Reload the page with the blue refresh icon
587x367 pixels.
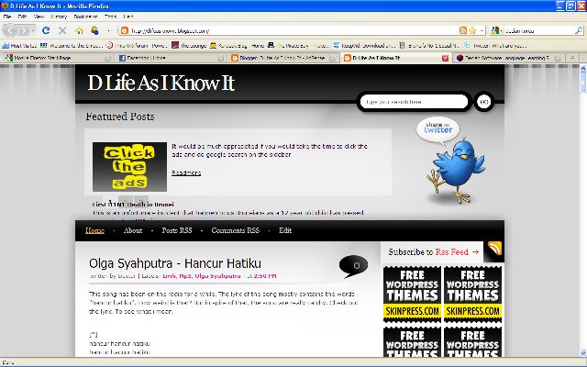click(46, 30)
